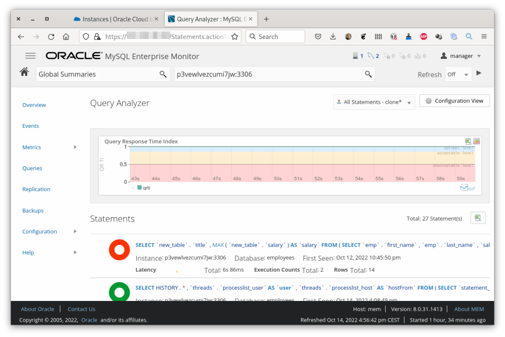The width and height of the screenshot is (505, 337).
Task: Open a new browser tab
Action: pos(266,19)
